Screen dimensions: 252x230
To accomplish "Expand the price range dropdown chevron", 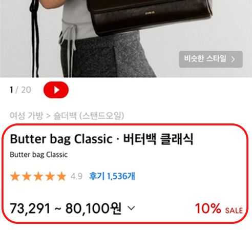I will point(131,208).
